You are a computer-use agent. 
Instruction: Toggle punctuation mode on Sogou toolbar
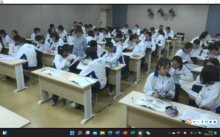pyautogui.click(x=198, y=122)
